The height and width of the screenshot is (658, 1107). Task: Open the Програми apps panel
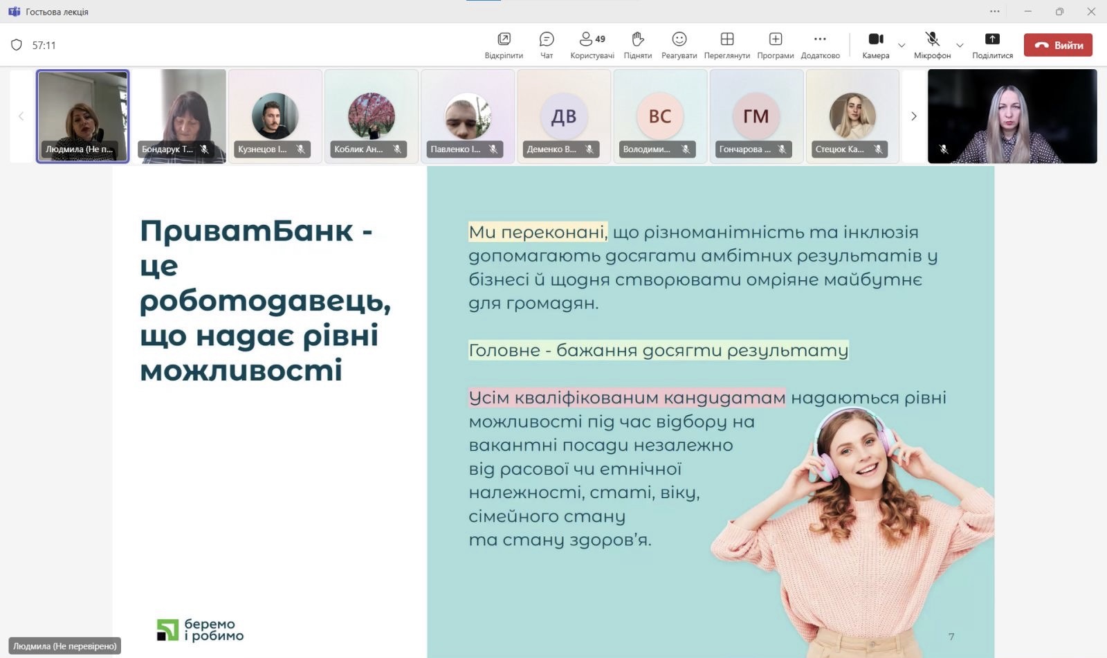pos(775,45)
